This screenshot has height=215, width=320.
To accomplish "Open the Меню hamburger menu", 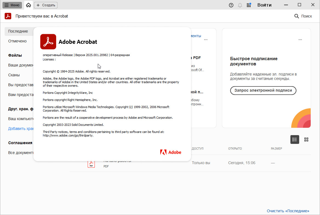I will click(x=12, y=5).
